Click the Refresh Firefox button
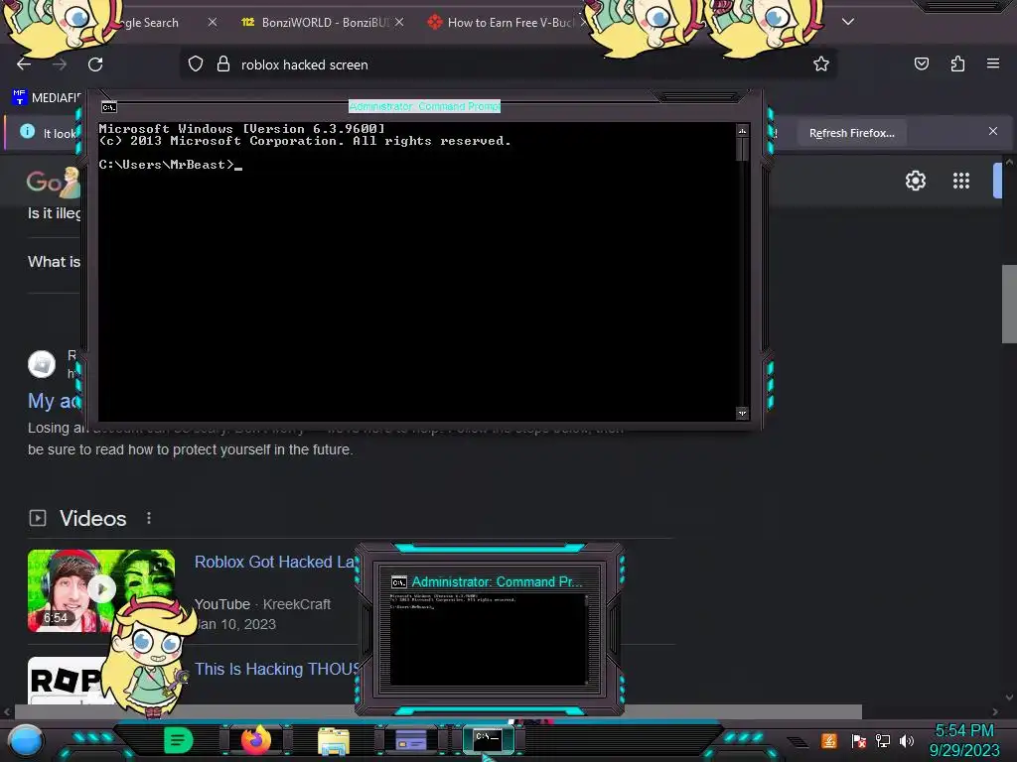This screenshot has height=762, width=1017. (851, 133)
